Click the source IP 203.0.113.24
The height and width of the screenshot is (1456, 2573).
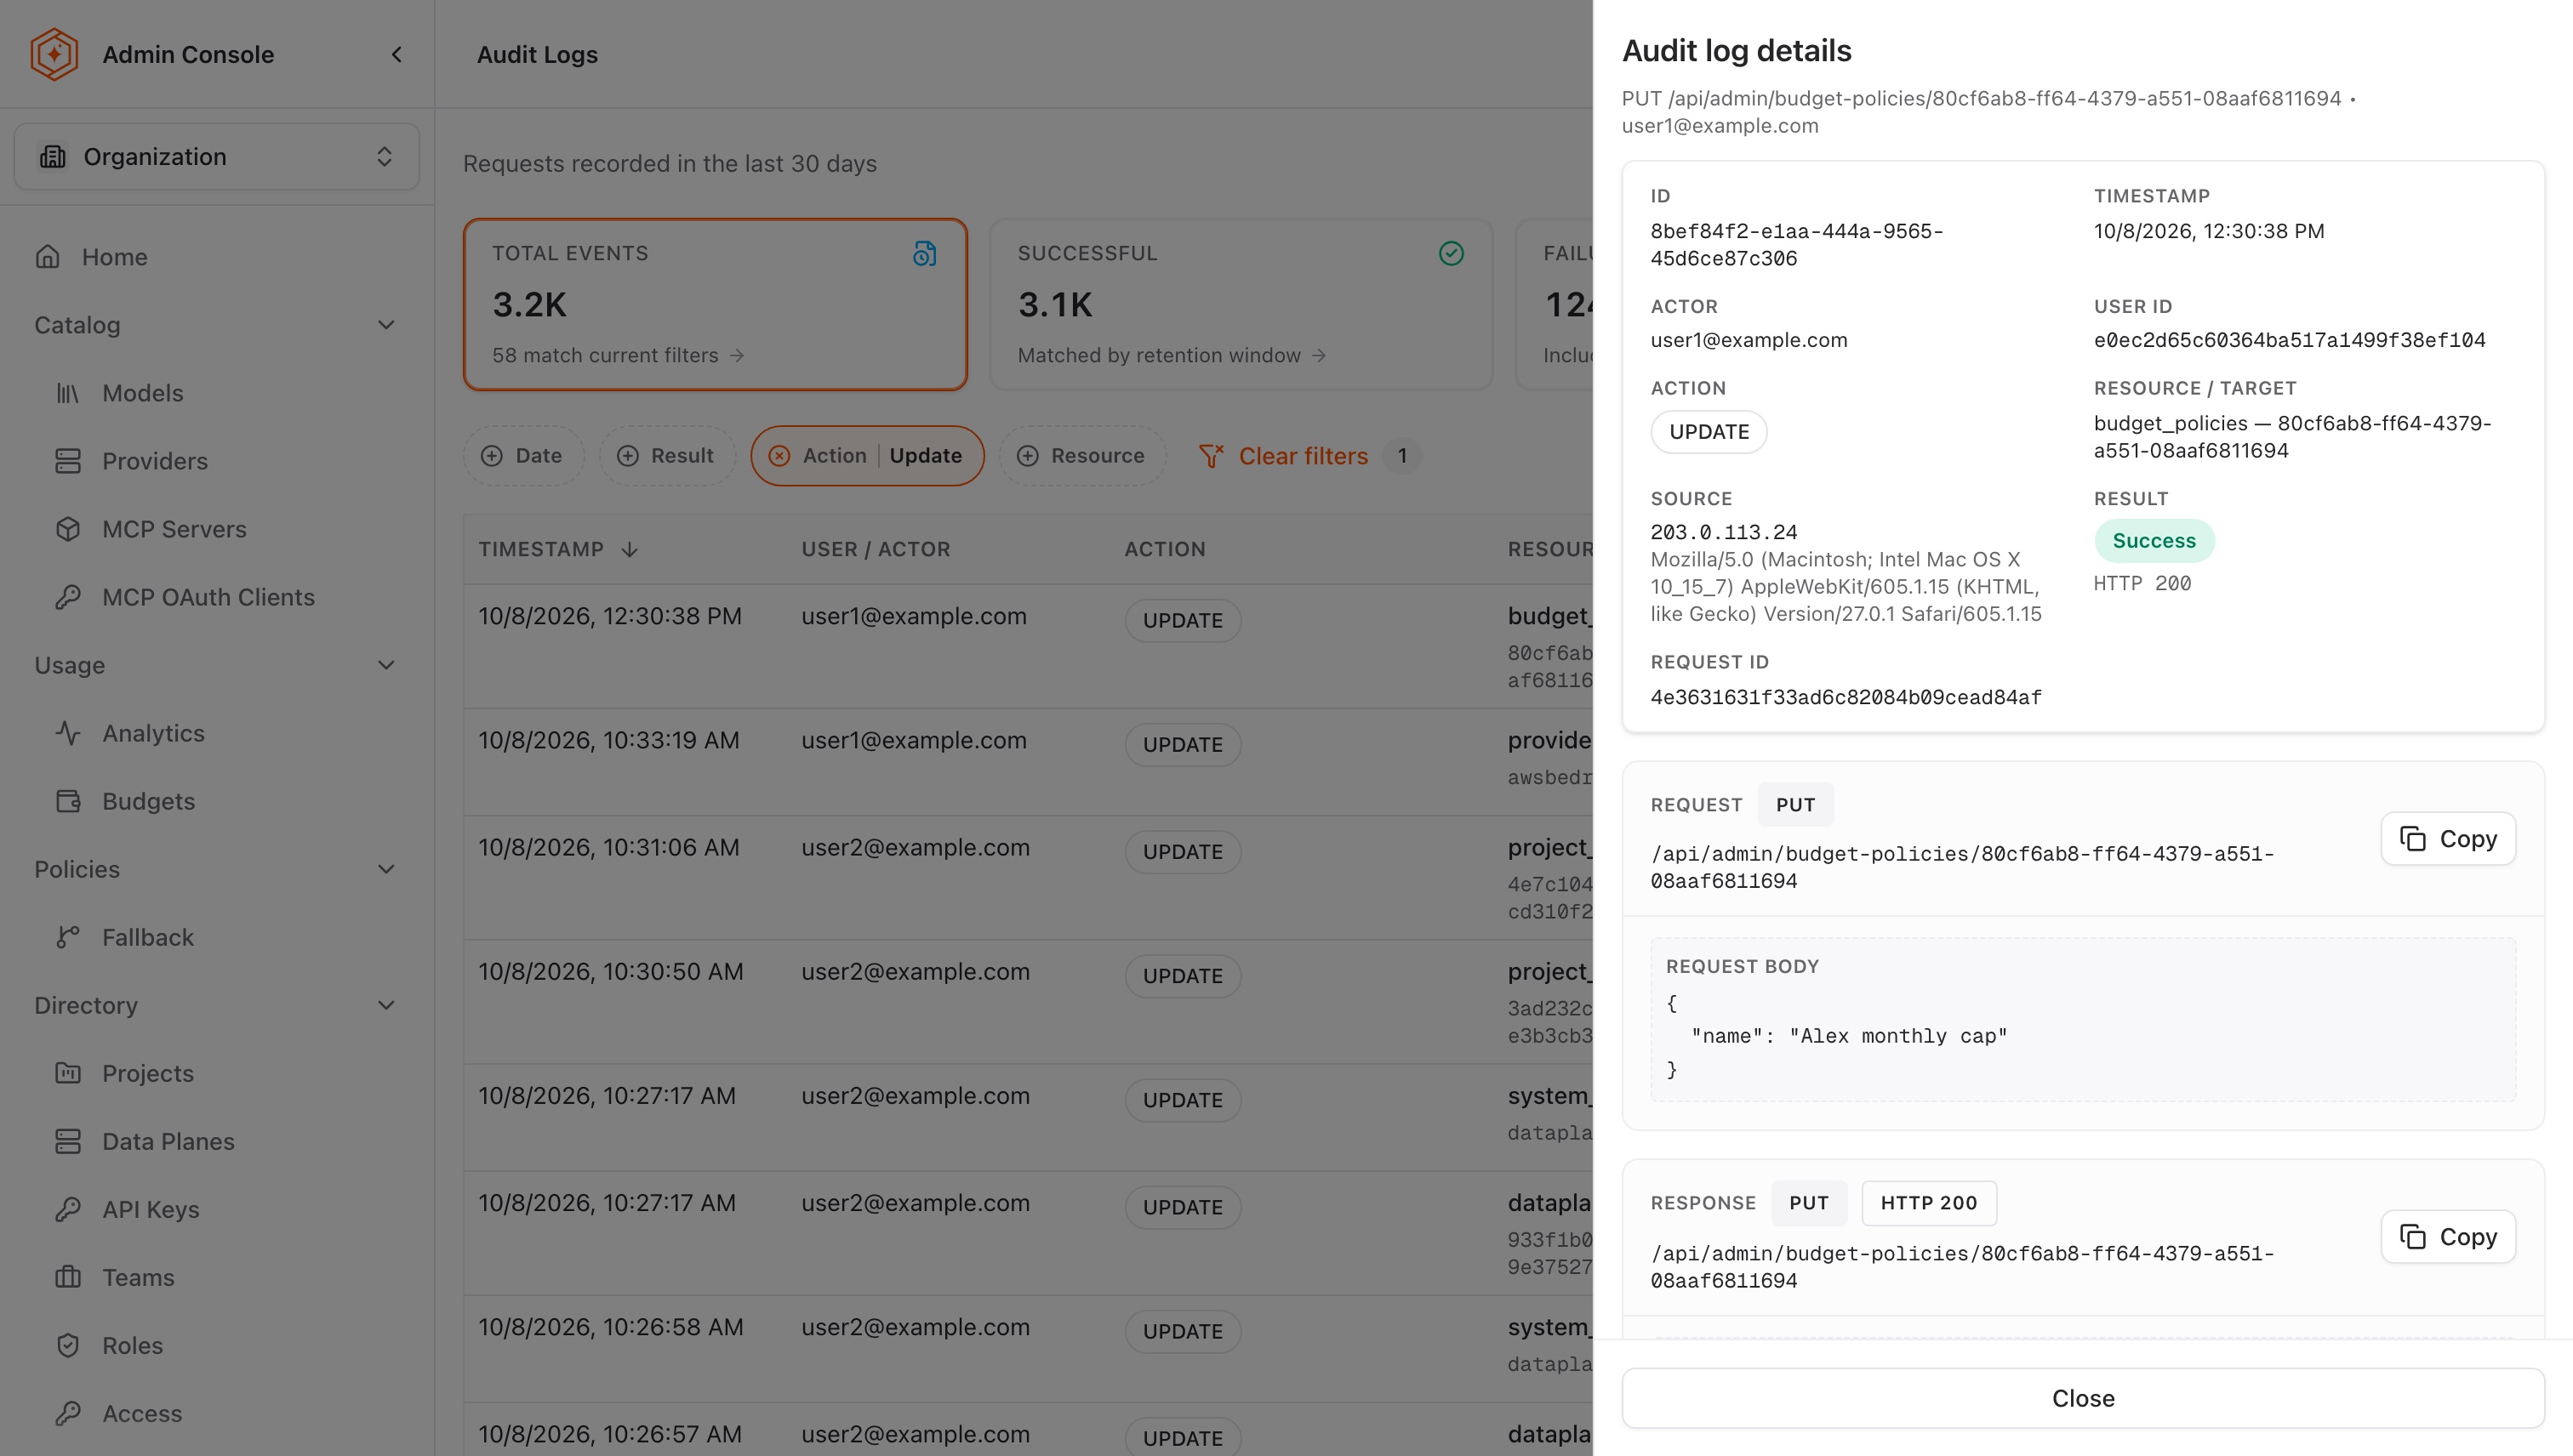(x=1723, y=532)
